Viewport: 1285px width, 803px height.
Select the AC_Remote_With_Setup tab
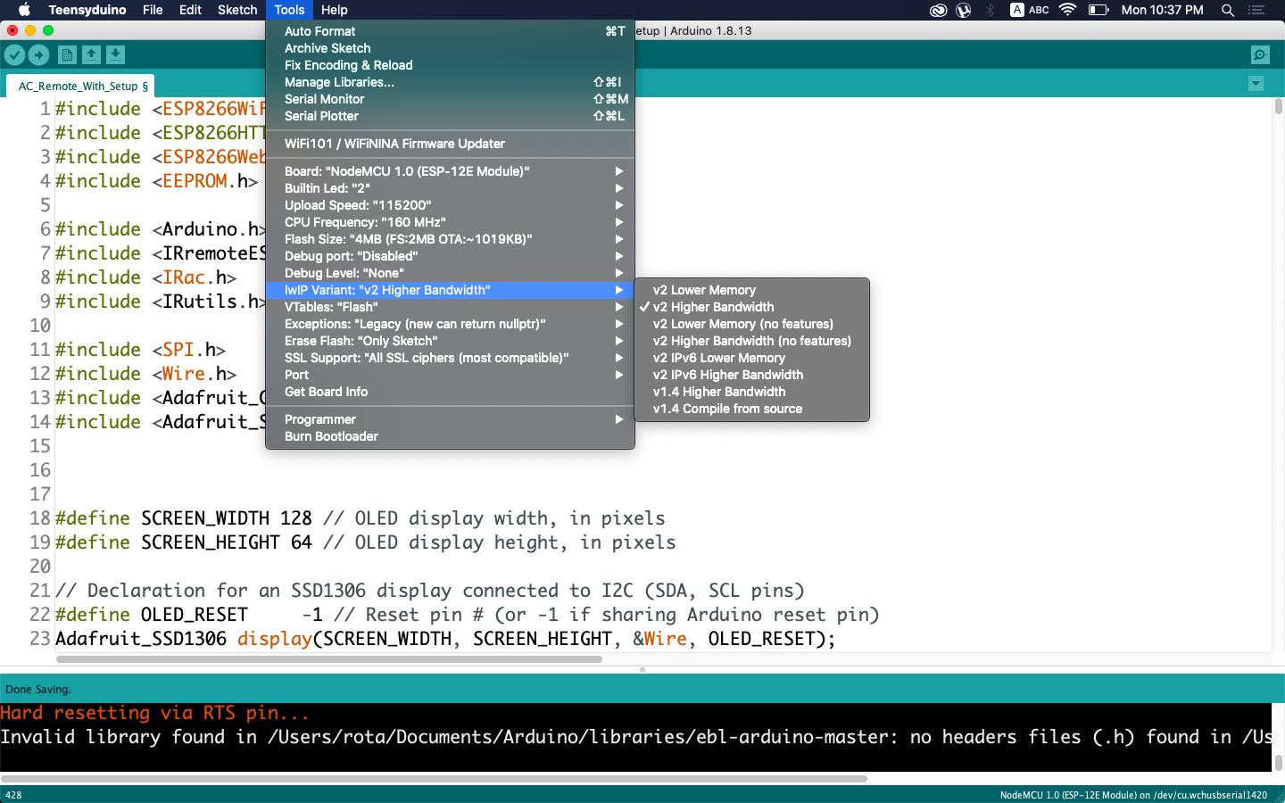pos(82,86)
